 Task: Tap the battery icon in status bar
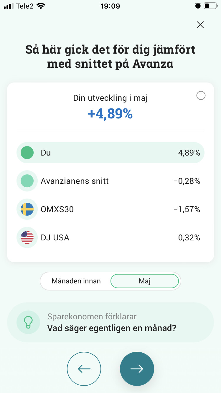[x=210, y=6]
